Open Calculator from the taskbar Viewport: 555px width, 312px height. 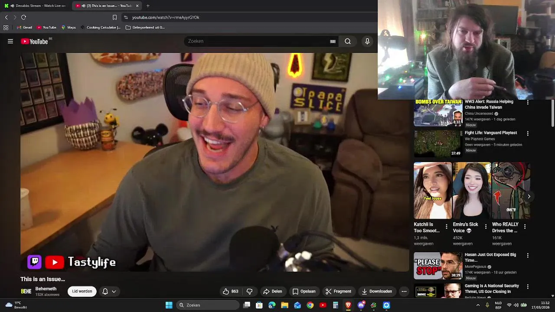[x=335, y=305]
